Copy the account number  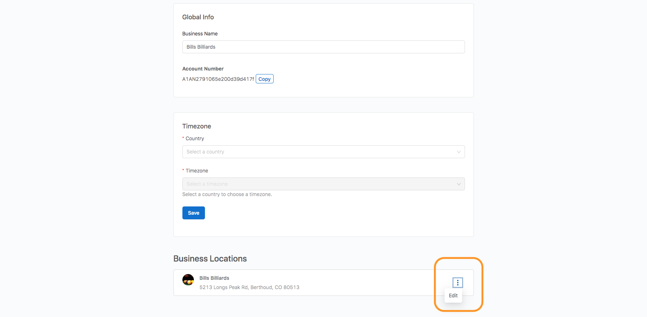tap(265, 79)
